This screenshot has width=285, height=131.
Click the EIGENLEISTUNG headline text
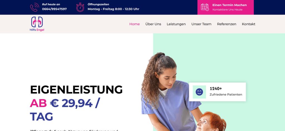click(x=76, y=90)
